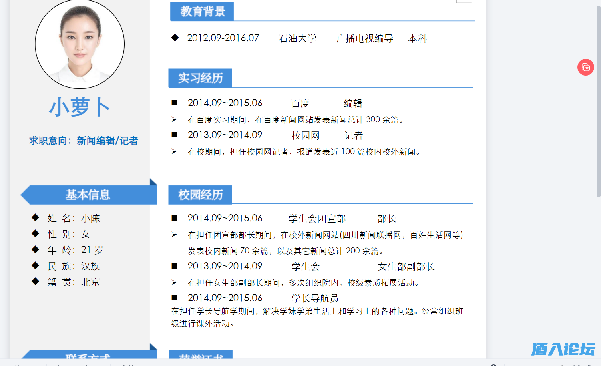Click the 年龄 21 岁 line
The width and height of the screenshot is (601, 366).
coord(75,250)
